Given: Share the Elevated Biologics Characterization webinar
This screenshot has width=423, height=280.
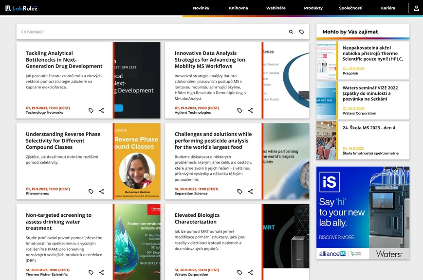Looking at the screenshot, I should point(250,272).
